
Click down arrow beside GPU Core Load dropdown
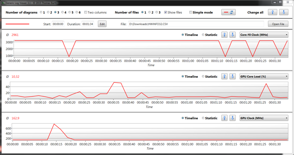(232, 76)
